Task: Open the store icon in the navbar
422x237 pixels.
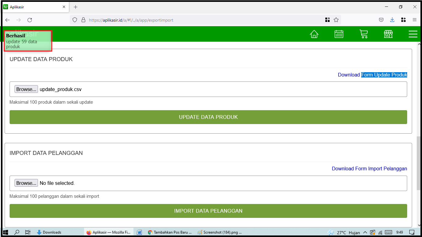Action: click(x=388, y=34)
